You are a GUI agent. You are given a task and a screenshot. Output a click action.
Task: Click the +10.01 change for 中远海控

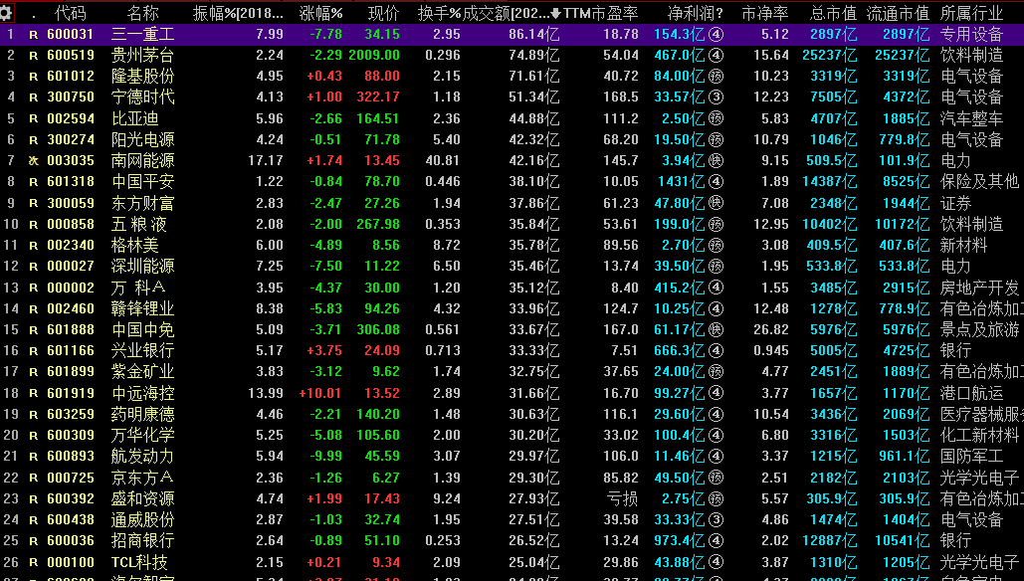tap(320, 393)
